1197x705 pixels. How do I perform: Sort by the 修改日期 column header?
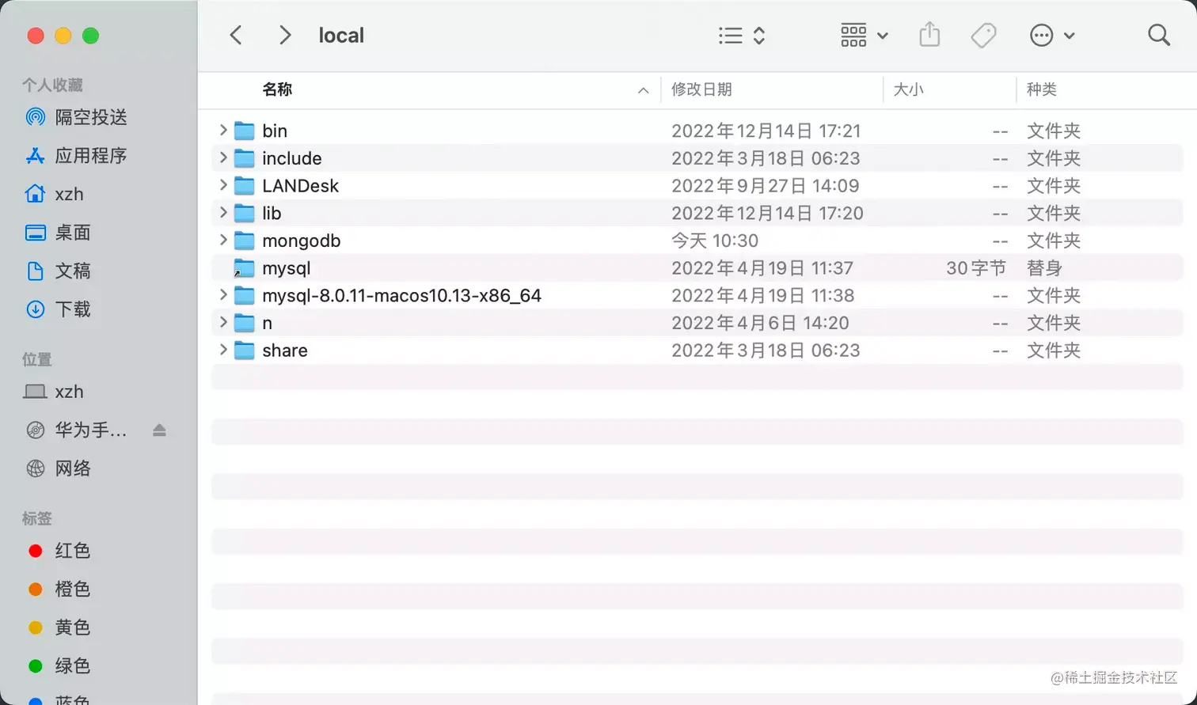pos(701,89)
